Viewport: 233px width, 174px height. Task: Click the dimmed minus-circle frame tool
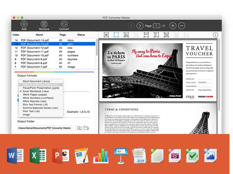[136, 35]
